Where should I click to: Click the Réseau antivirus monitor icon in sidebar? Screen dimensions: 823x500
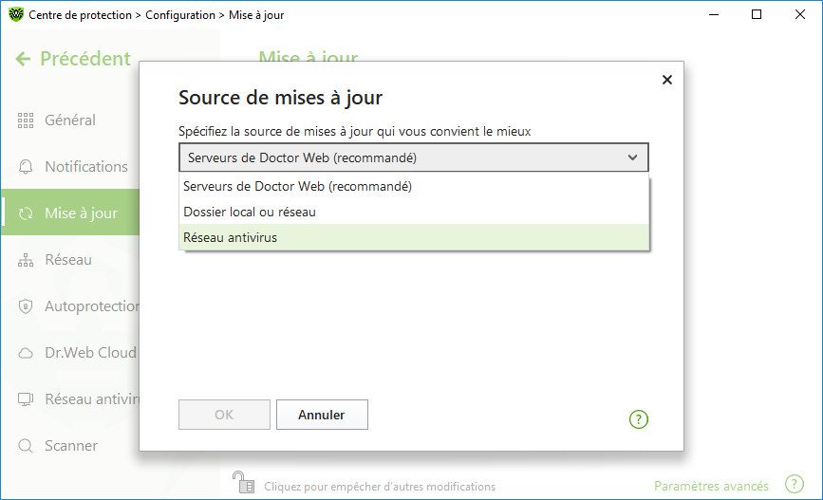tap(26, 399)
